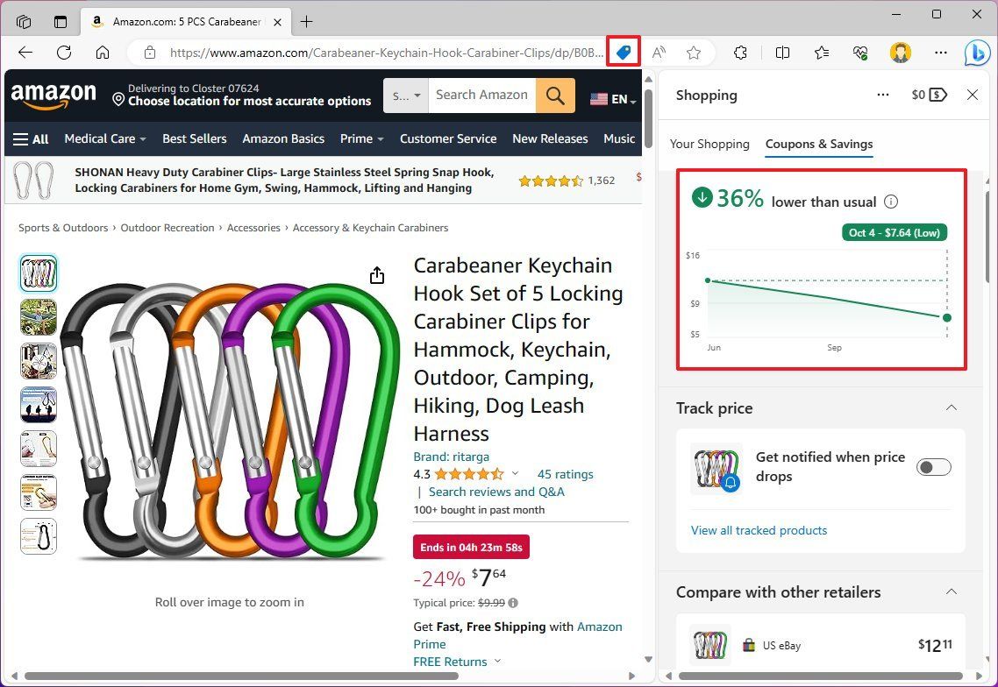Select the hammock usage product thumbnail
998x687 pixels.
point(39,317)
